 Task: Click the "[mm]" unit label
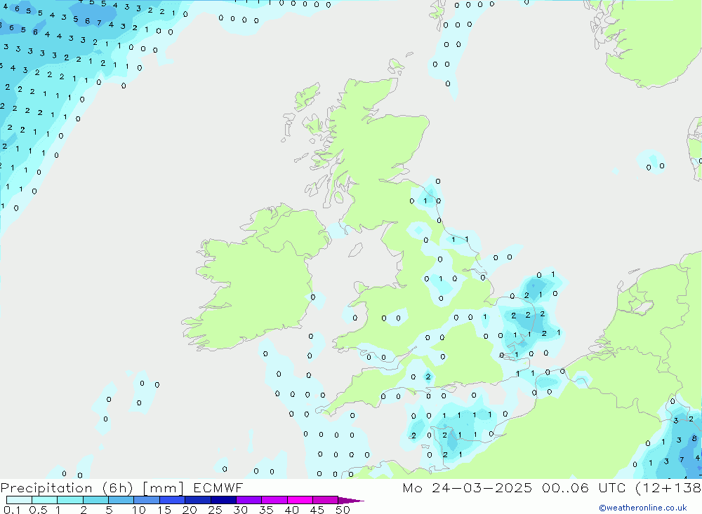163,487
